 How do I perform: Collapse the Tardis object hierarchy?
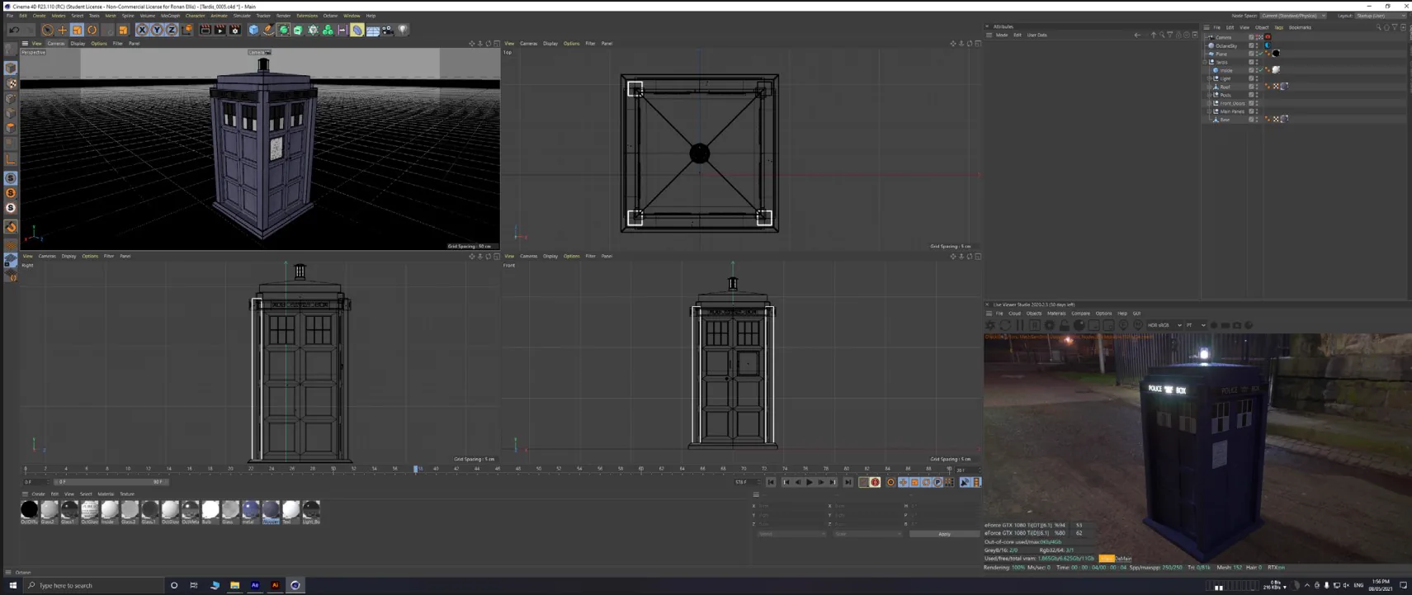[1205, 62]
